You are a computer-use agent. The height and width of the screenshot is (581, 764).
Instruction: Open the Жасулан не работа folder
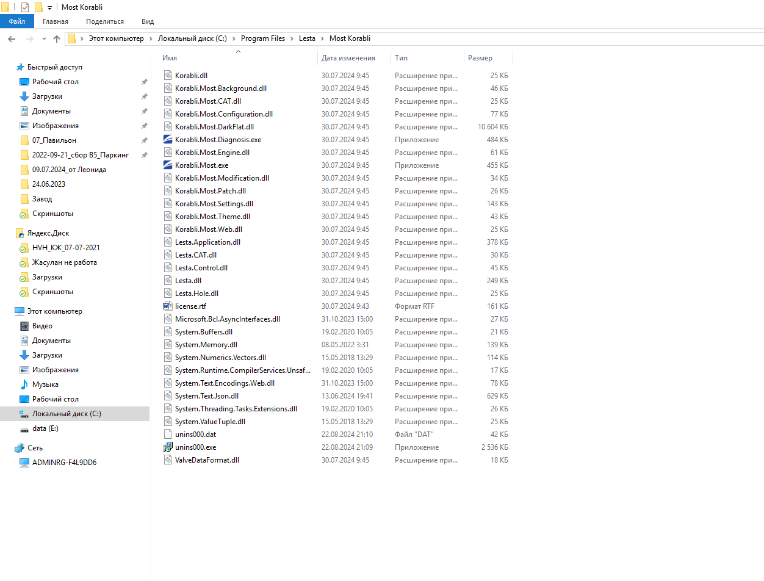(65, 262)
